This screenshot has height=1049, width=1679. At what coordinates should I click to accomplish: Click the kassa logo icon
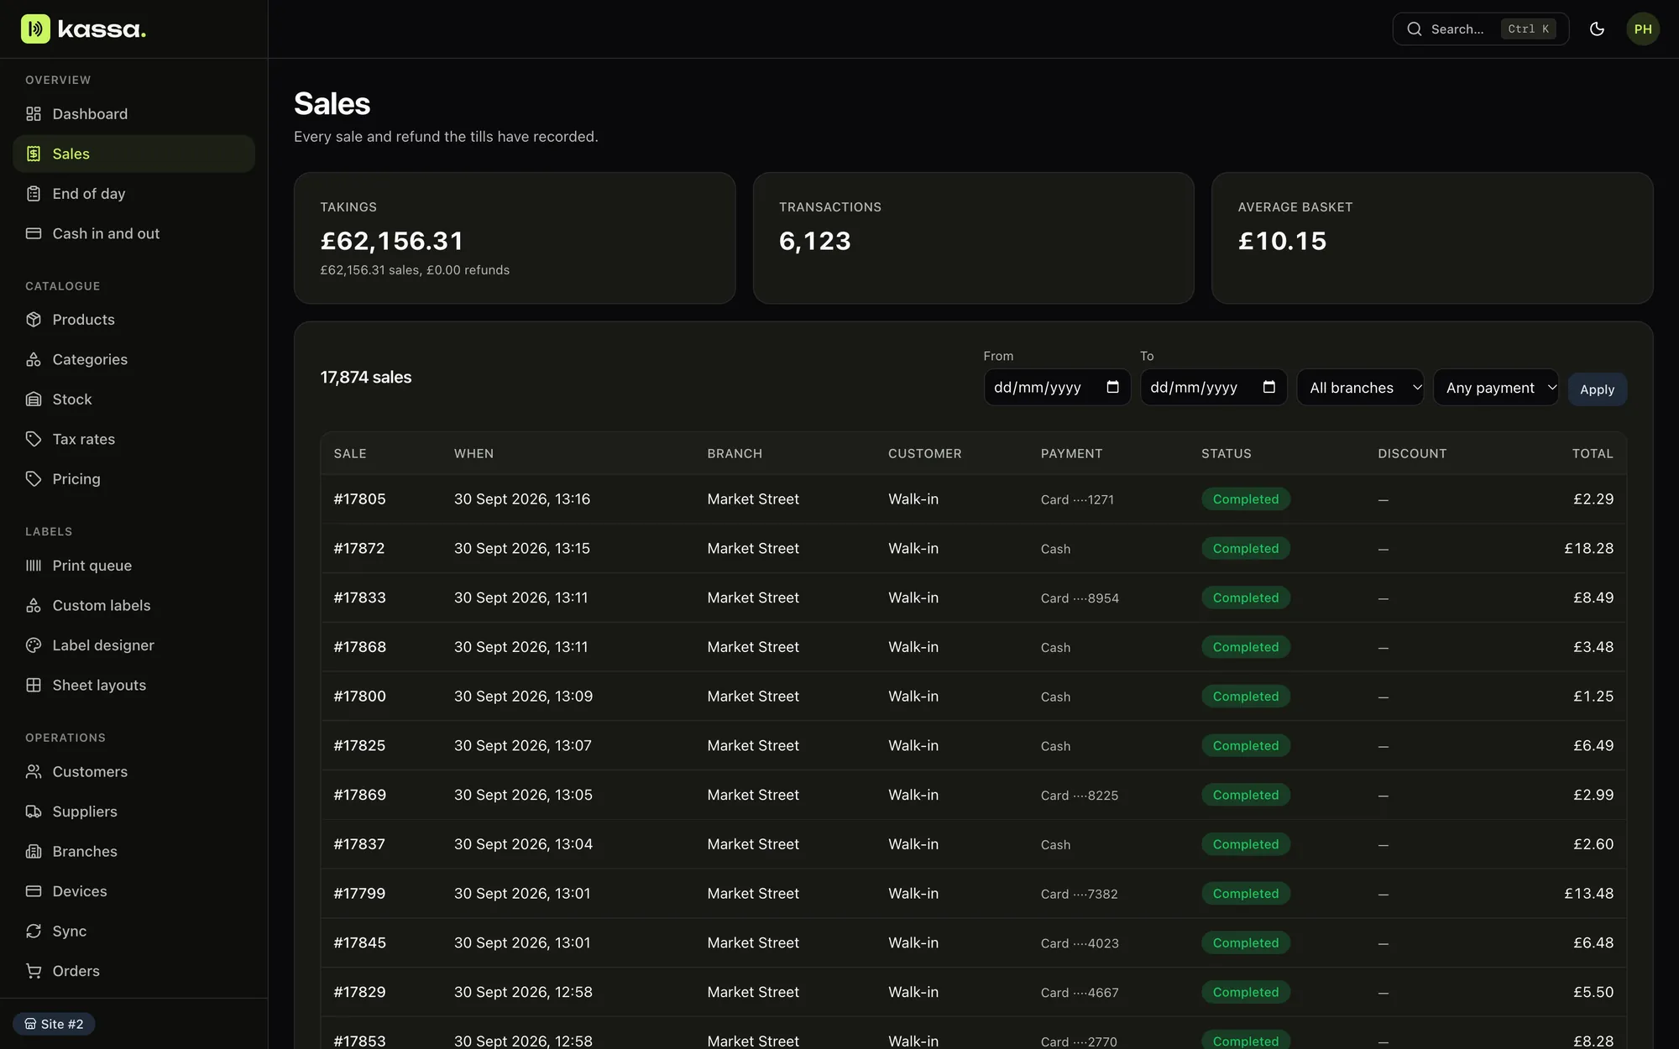[35, 29]
